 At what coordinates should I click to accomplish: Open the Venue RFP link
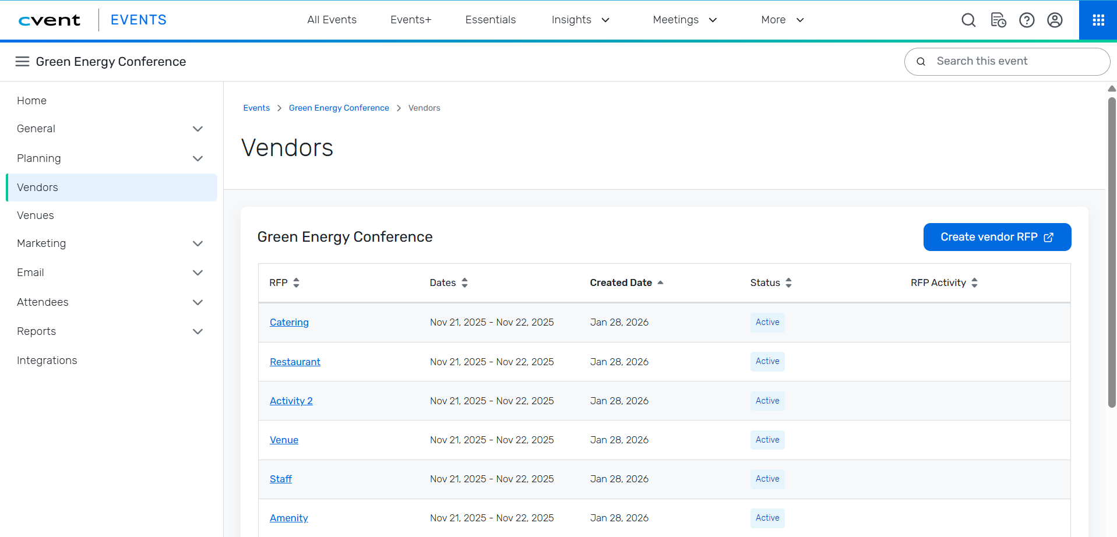click(284, 440)
